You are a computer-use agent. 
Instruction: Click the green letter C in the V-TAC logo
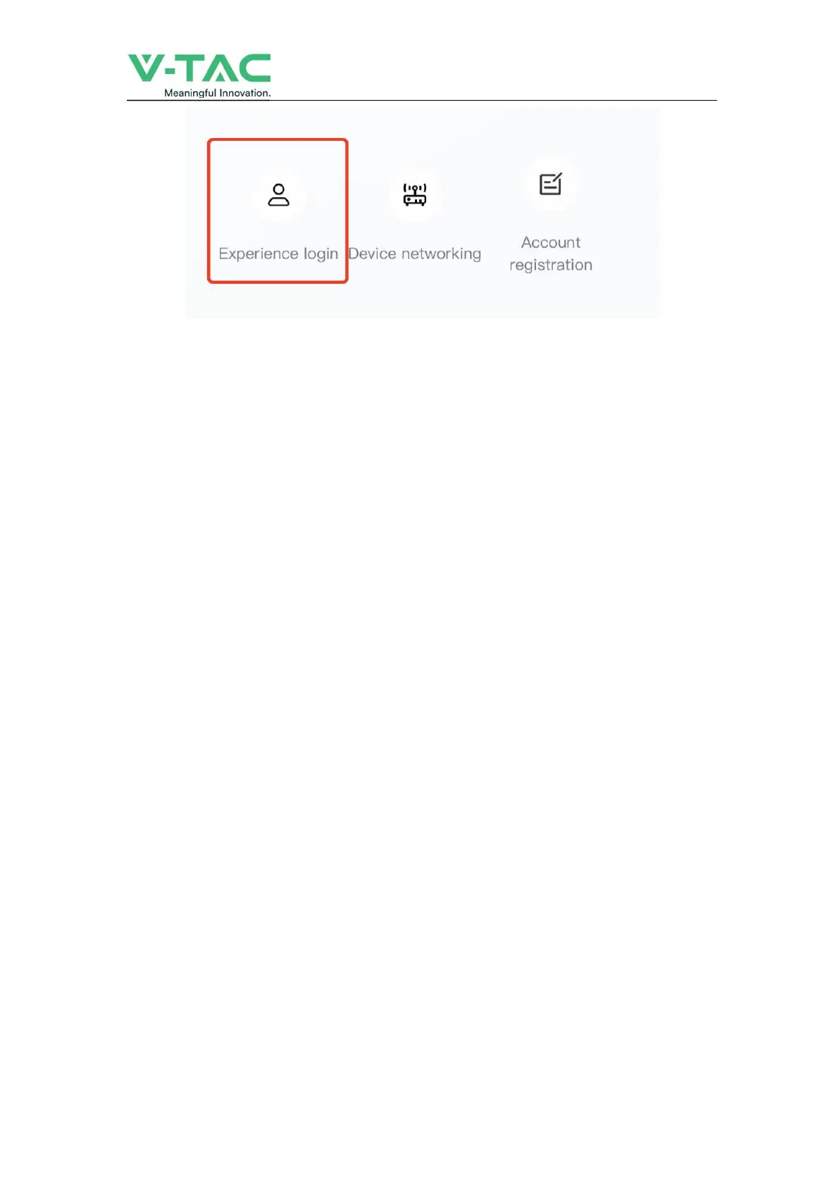coord(255,68)
